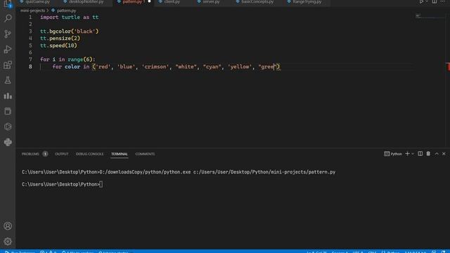Open the Comments panel tab
This screenshot has height=253, width=450.
point(145,154)
